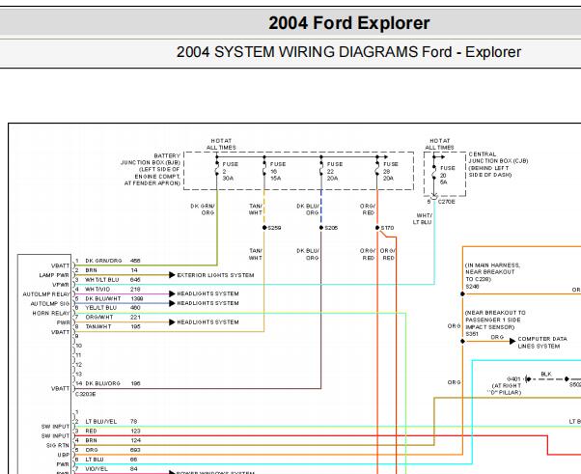This screenshot has height=474, width=581.
Task: Click the "(IN MAIN HARNESS, NEAR BREAKOUT TO C238)" note
Action: tap(492, 272)
